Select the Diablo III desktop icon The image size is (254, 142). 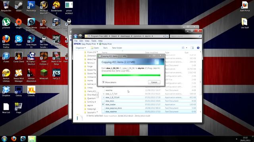point(44,24)
